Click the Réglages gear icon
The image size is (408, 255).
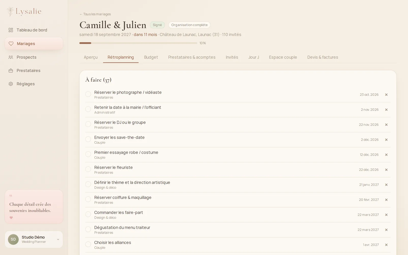tap(11, 84)
